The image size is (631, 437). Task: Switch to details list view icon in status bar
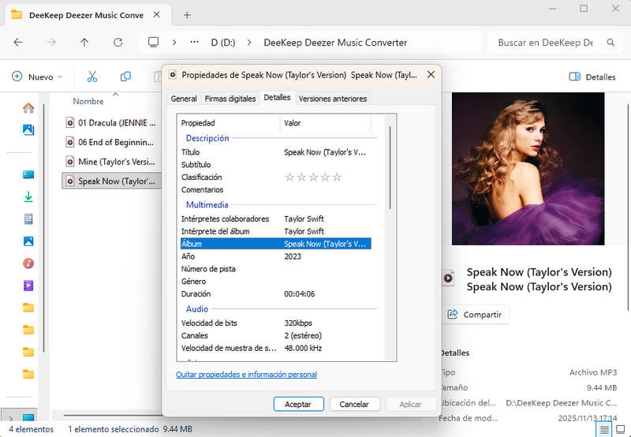tap(604, 430)
